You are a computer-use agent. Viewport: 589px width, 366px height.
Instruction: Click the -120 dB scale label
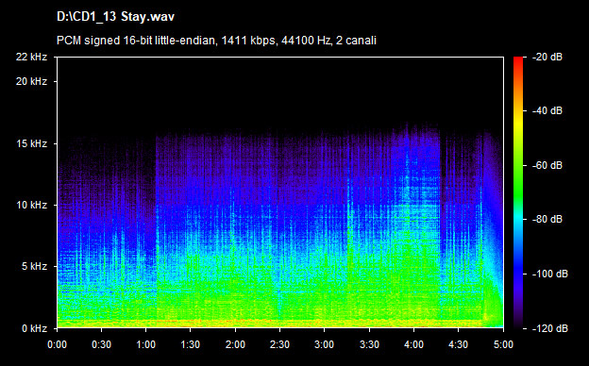tap(550, 328)
